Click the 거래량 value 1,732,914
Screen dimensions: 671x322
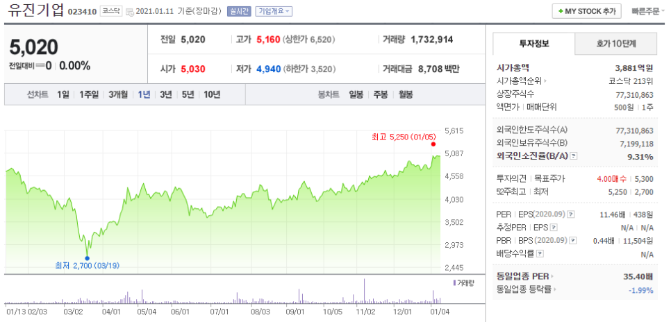tap(432, 40)
